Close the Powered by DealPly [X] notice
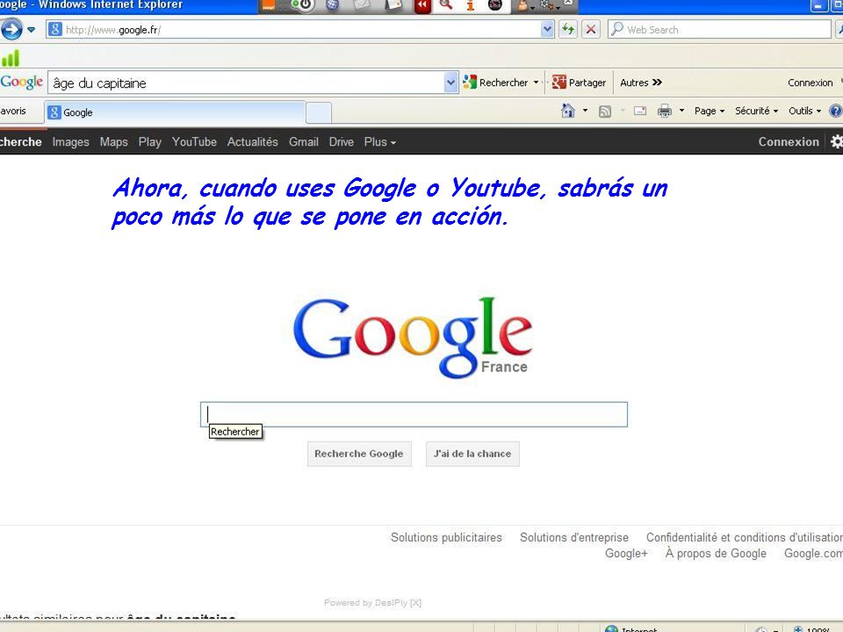Image resolution: width=843 pixels, height=632 pixels. point(415,603)
